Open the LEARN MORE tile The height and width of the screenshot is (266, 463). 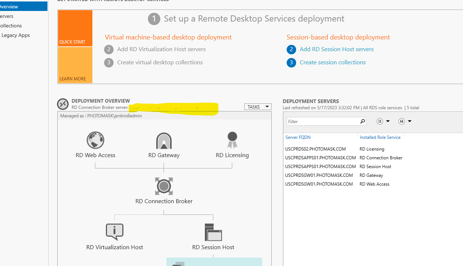pos(75,65)
